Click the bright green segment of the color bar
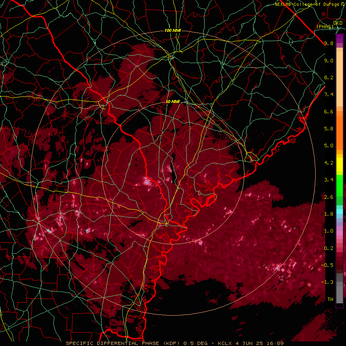This screenshot has width=346, height=346. tap(339, 185)
